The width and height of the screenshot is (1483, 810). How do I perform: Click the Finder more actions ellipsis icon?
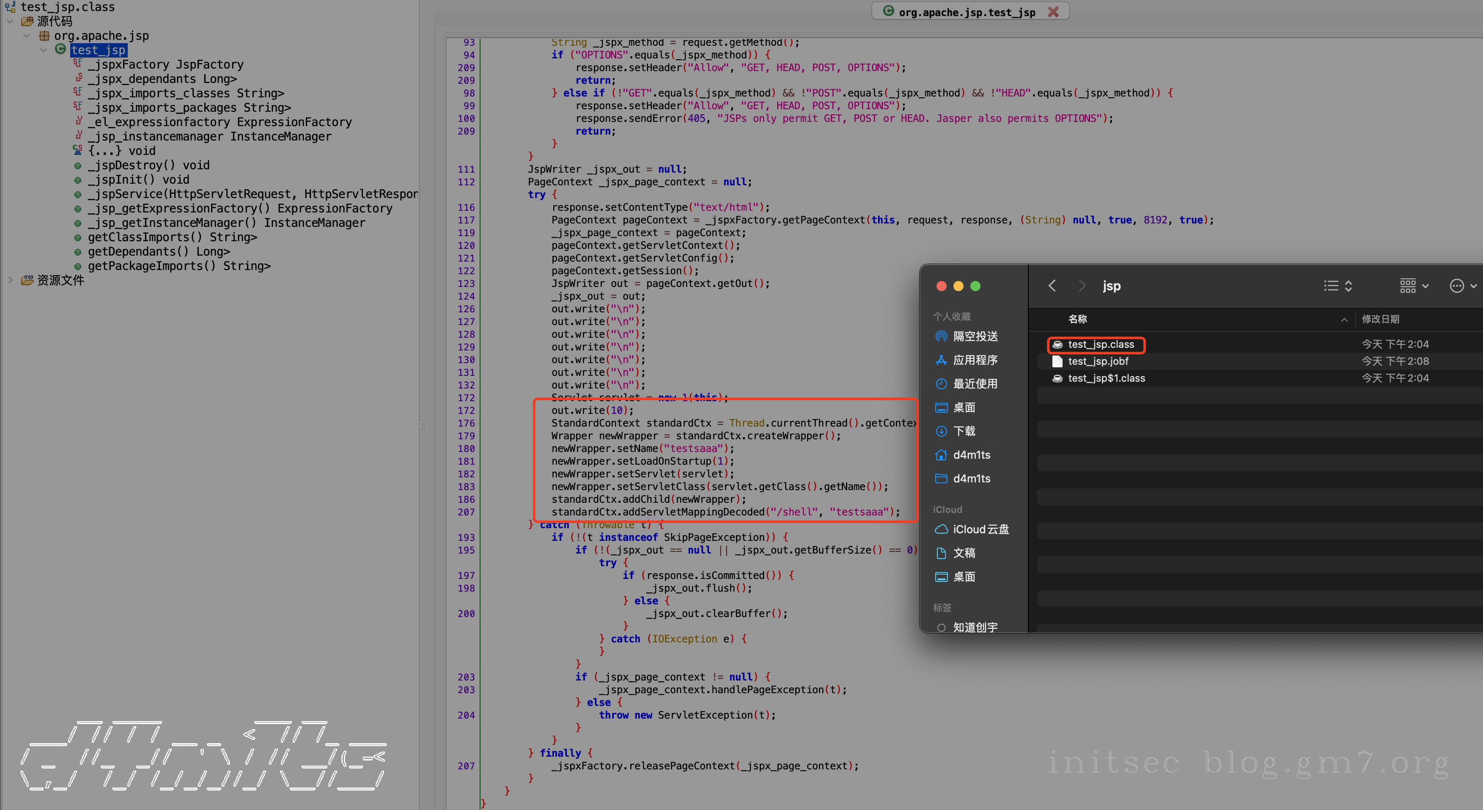1456,286
